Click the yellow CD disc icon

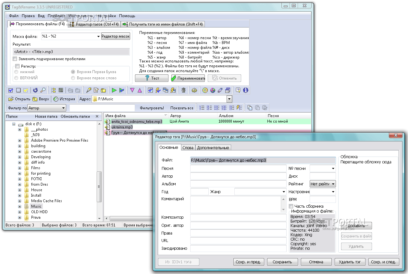205,90
